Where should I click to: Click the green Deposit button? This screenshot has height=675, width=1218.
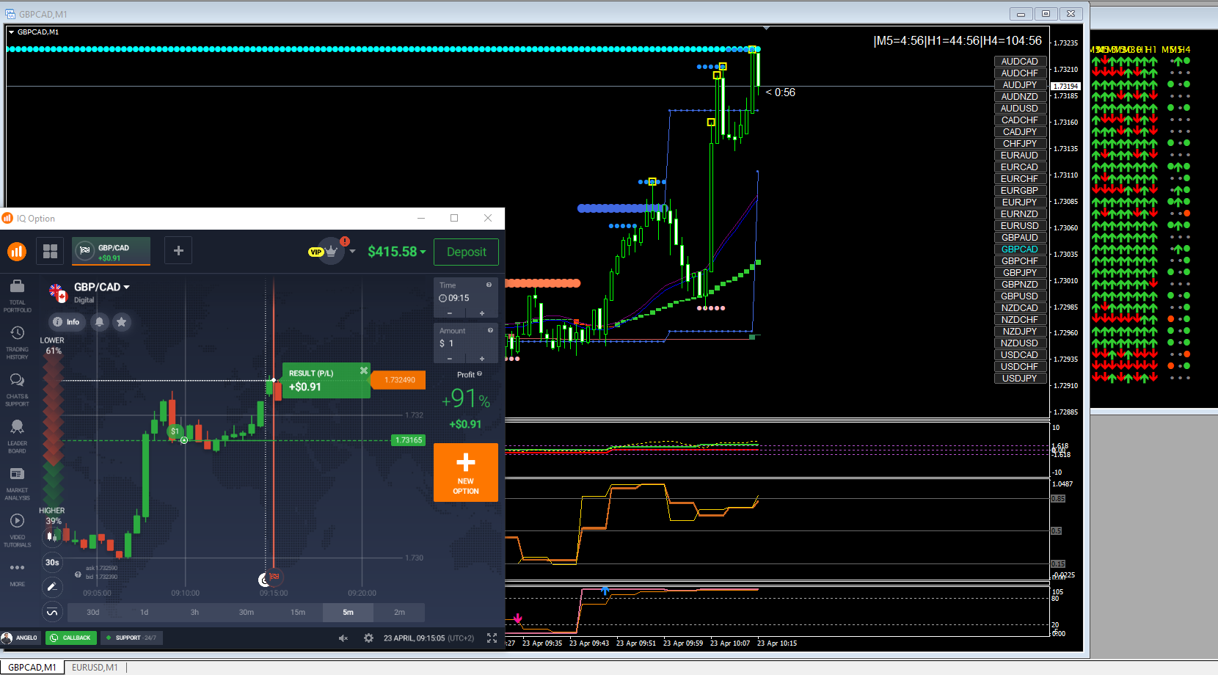pyautogui.click(x=467, y=252)
